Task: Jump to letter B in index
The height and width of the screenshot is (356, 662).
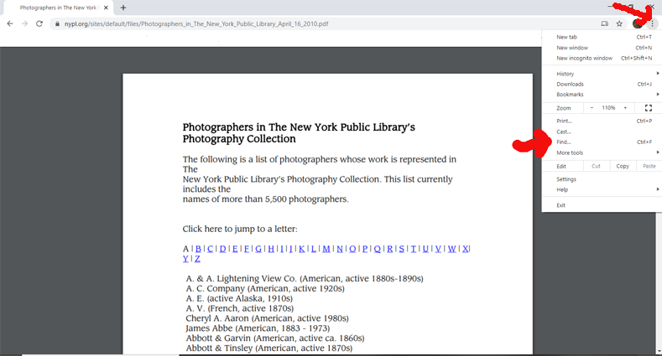Action: pos(198,249)
